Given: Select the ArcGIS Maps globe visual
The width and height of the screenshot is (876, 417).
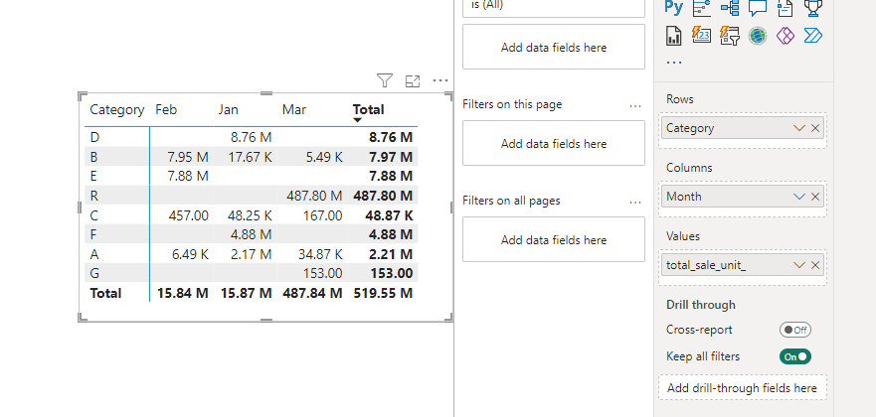Looking at the screenshot, I should pyautogui.click(x=758, y=36).
